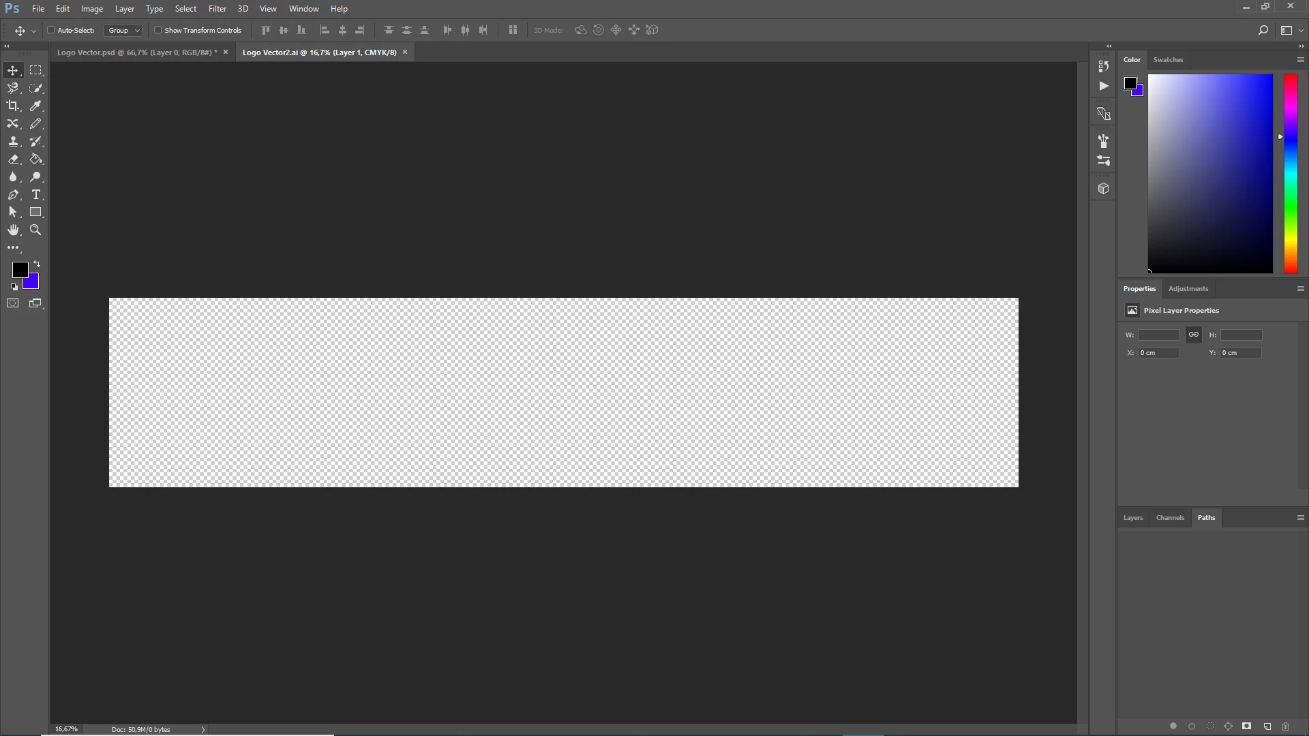
Task: Select the Rectangular Marquee tool
Action: click(35, 70)
